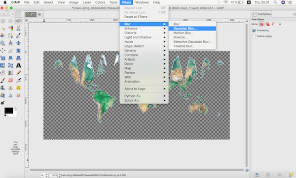Select the Text tool

pyautogui.click(x=19, y=65)
